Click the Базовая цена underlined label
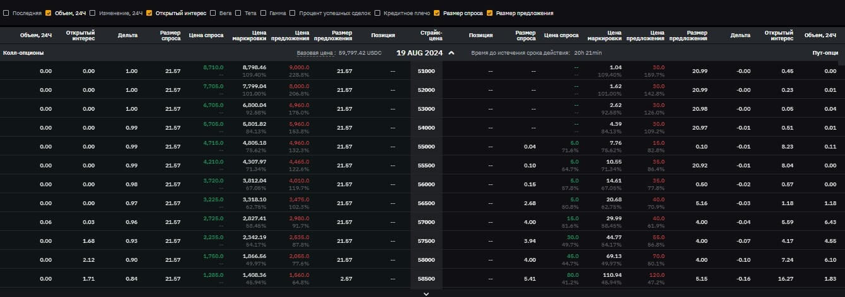The height and width of the screenshot is (297, 845). click(x=316, y=53)
